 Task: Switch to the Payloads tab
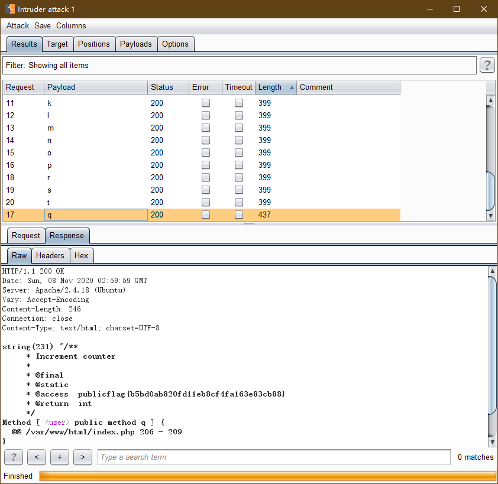[x=136, y=44]
